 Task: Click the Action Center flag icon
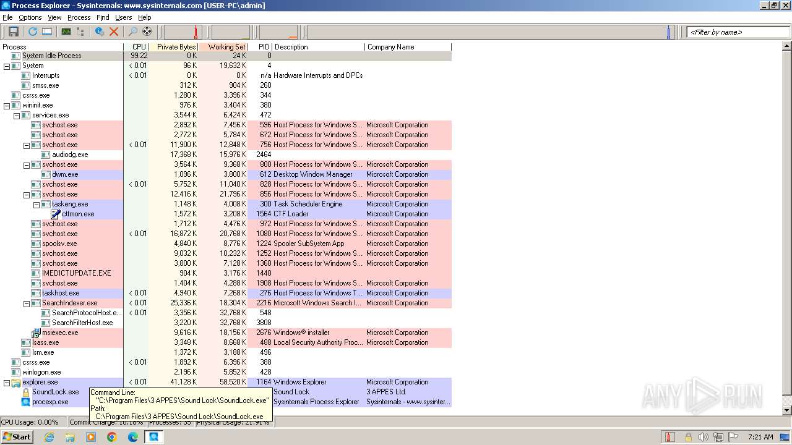coord(734,437)
